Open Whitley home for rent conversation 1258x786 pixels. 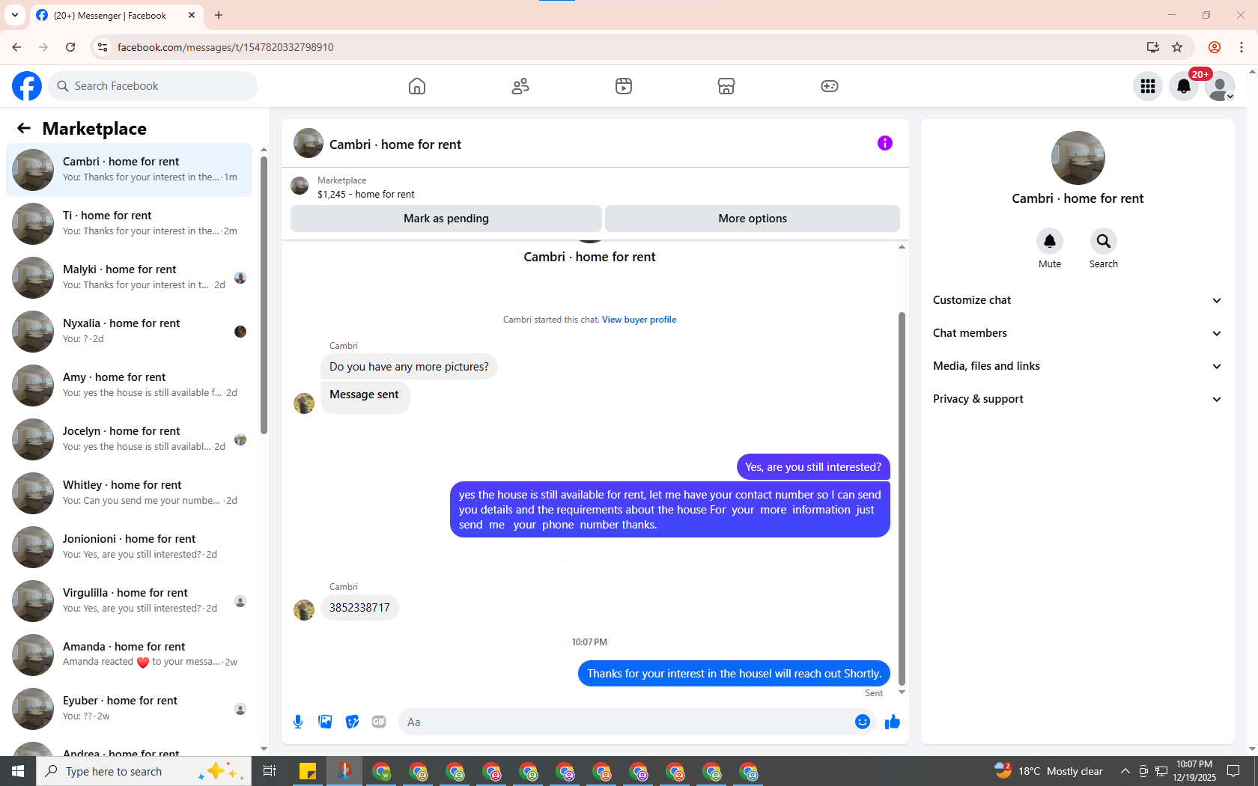[130, 493]
